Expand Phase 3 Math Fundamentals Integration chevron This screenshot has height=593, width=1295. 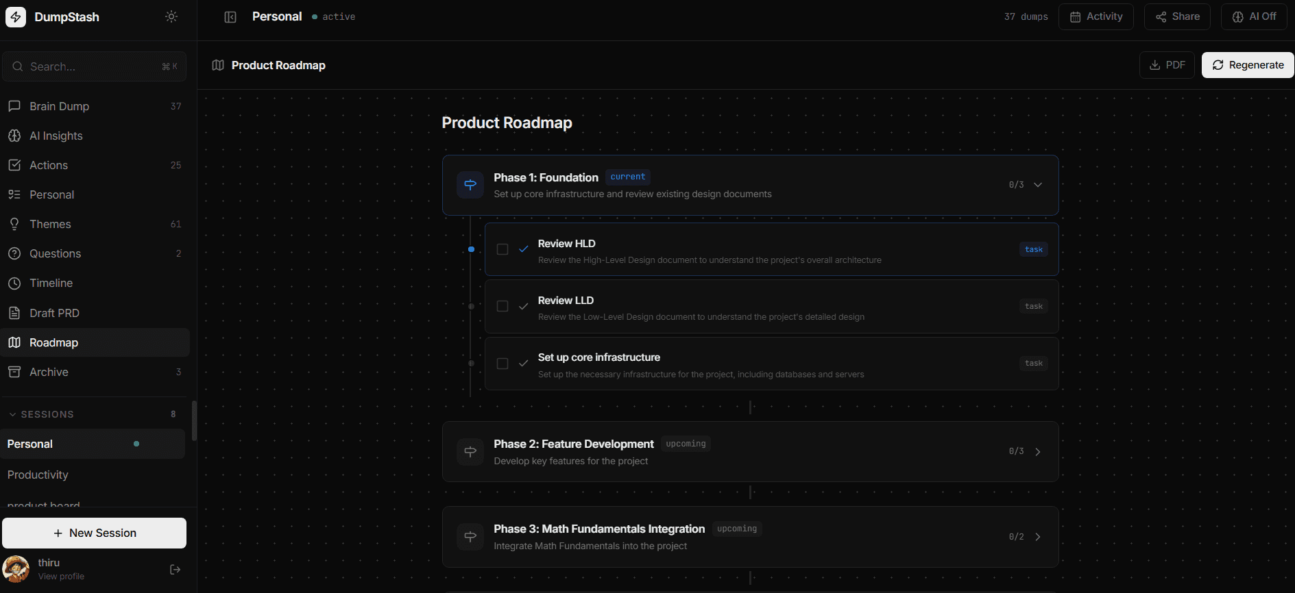[1038, 537]
